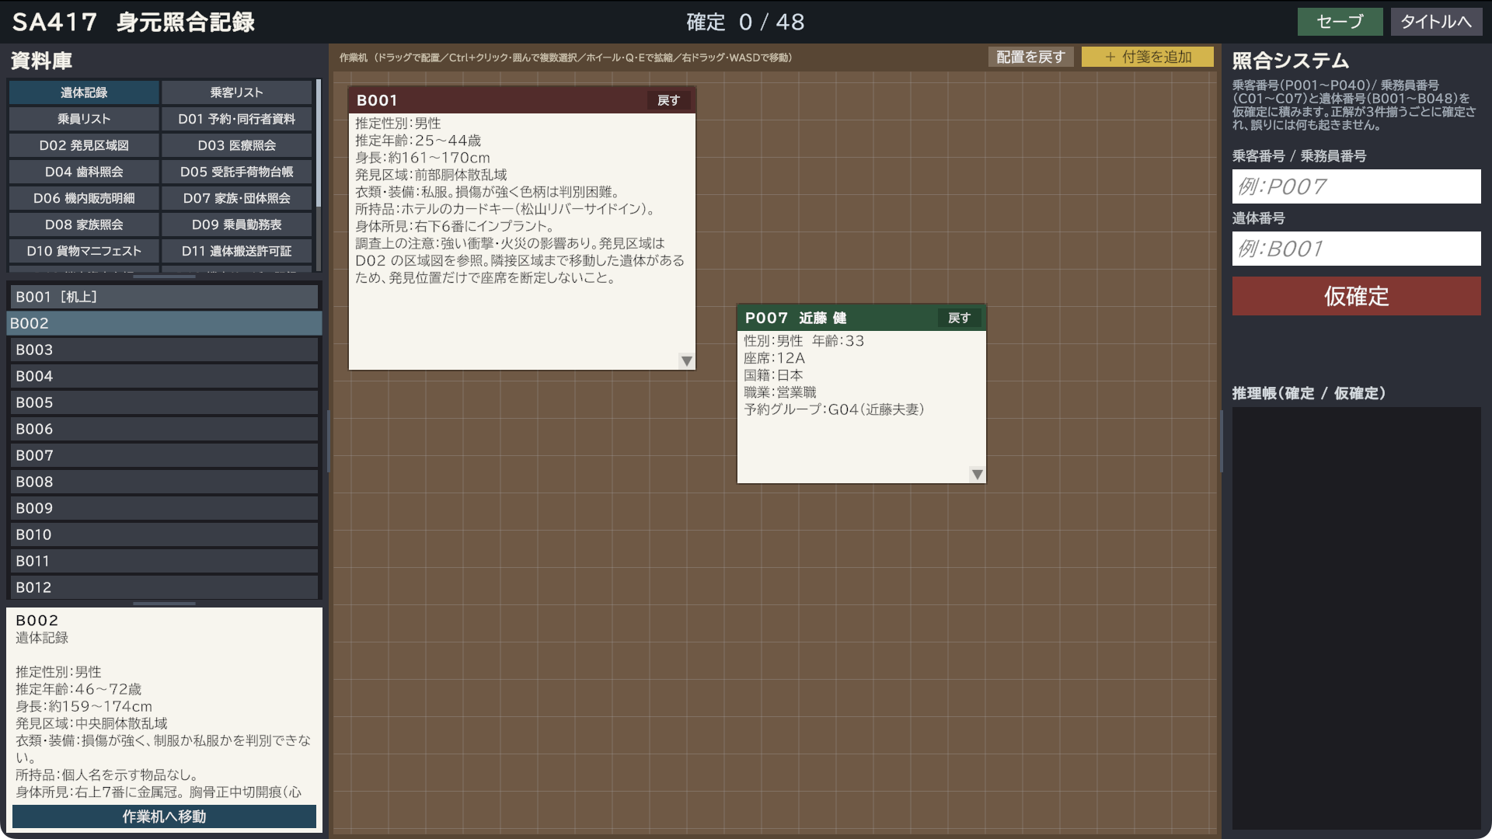This screenshot has height=839, width=1492.
Task: Open D09 乗員勤務表 tab
Action: point(236,225)
